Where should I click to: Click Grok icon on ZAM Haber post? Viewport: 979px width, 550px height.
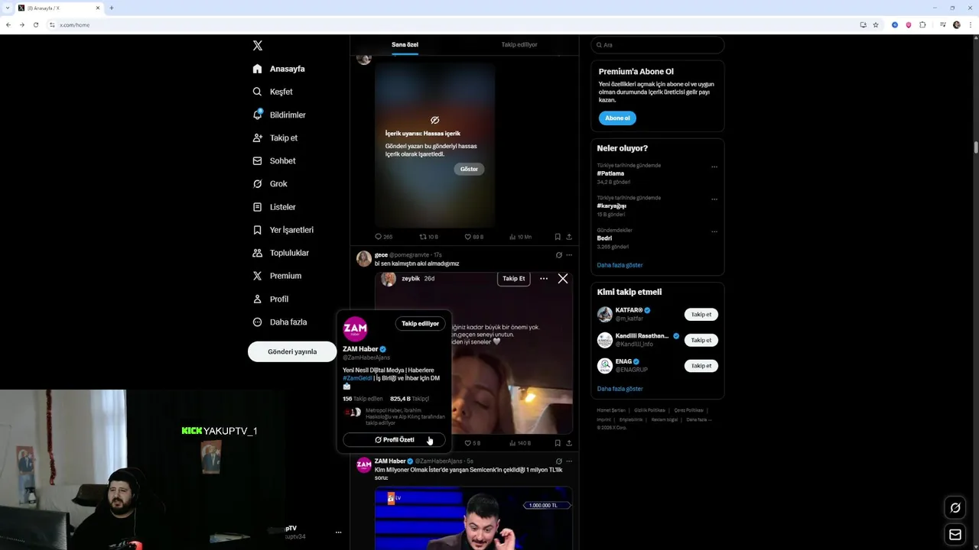tap(558, 461)
